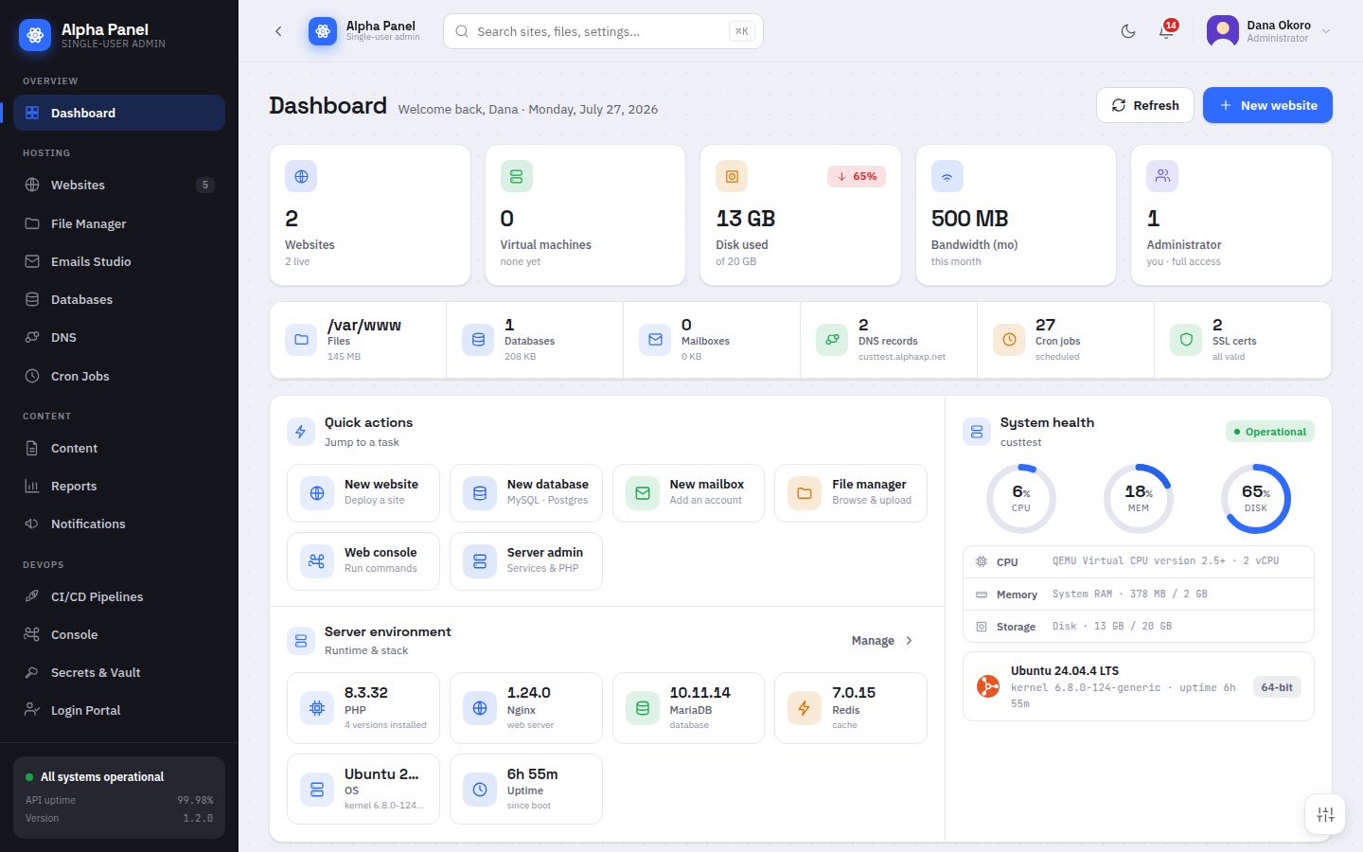1363x852 pixels.
Task: Click the Operational status badge
Action: coord(1270,432)
